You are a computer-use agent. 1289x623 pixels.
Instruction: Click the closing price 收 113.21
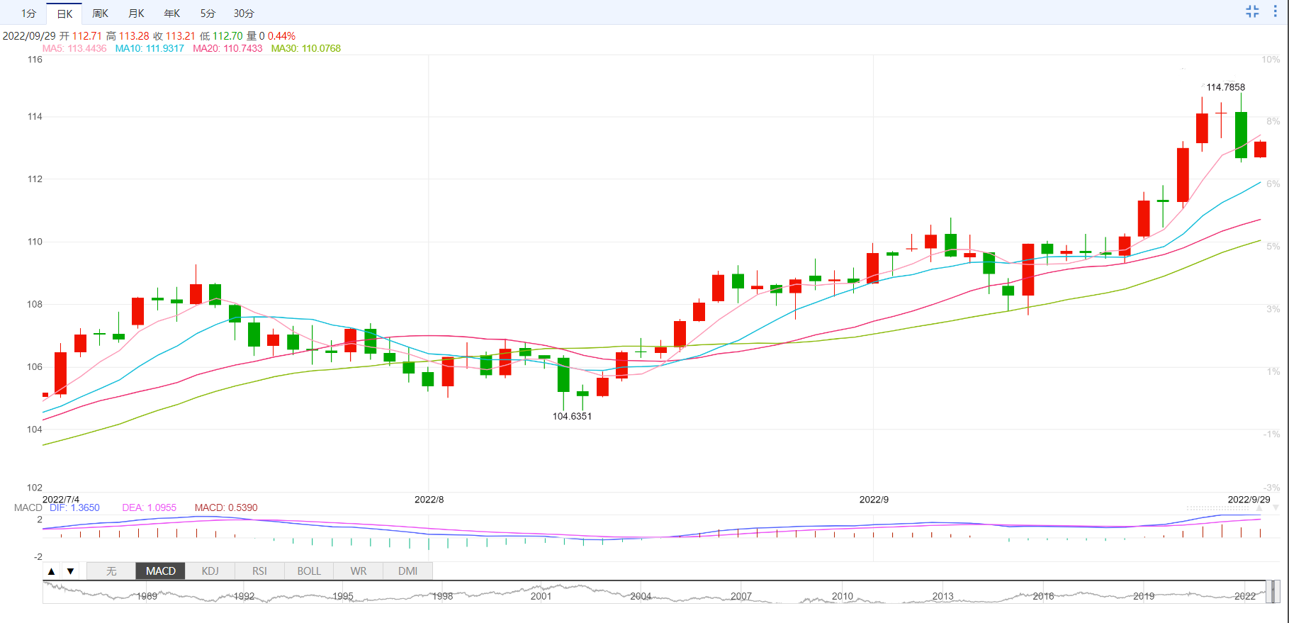[174, 36]
